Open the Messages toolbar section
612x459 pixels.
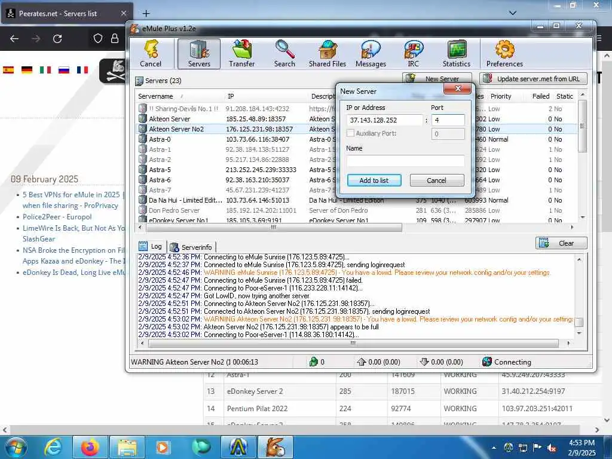click(x=371, y=54)
